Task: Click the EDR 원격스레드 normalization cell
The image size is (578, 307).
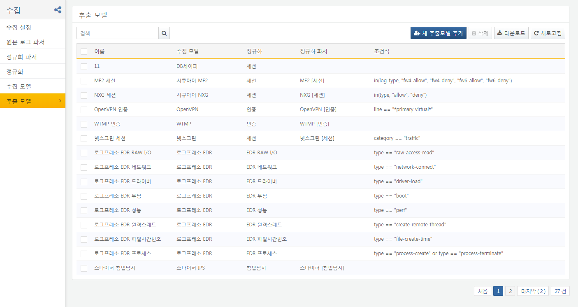Action: (x=264, y=225)
